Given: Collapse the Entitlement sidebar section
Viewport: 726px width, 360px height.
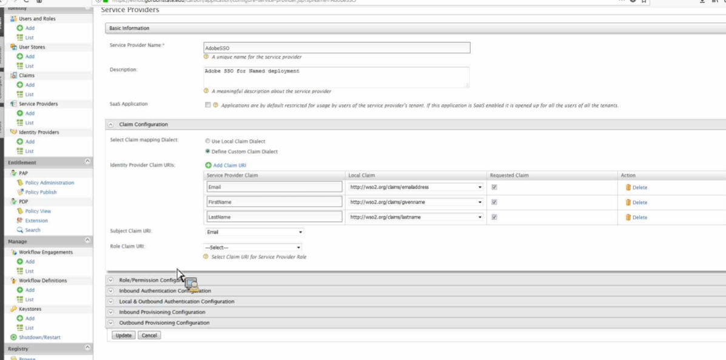Looking at the screenshot, I should pos(87,161).
